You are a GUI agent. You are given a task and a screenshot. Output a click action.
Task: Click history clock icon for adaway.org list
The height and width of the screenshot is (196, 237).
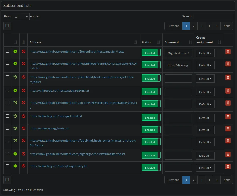coord(15,128)
